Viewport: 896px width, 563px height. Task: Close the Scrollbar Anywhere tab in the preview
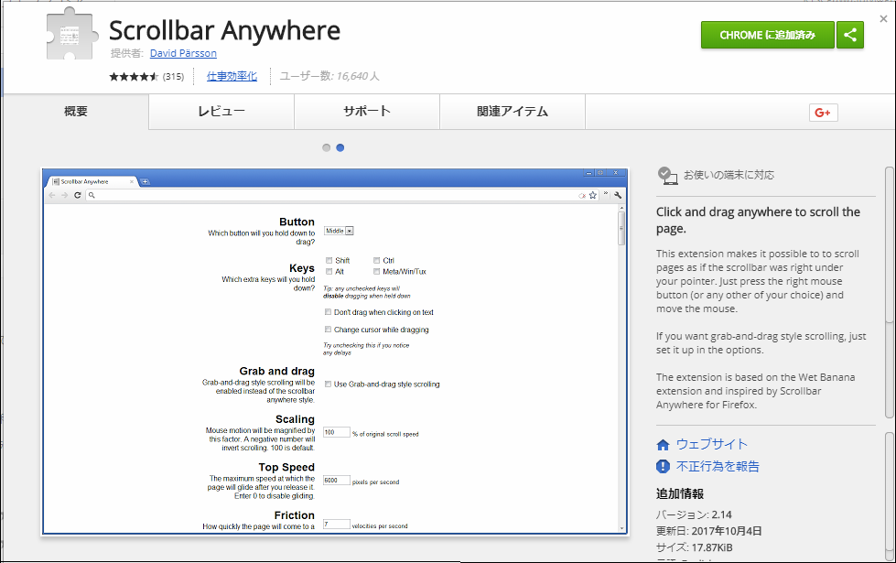132,182
